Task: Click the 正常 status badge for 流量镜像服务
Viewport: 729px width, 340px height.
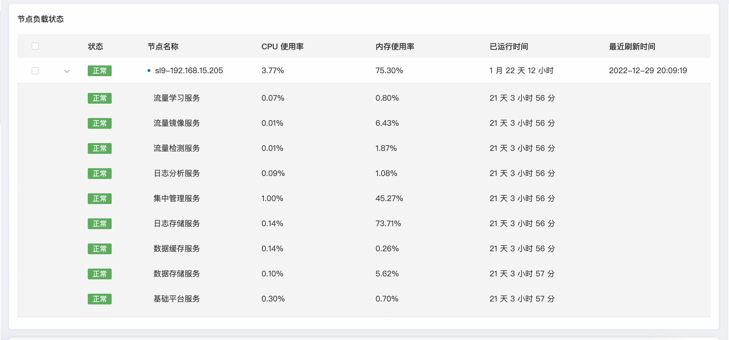Action: (x=99, y=123)
